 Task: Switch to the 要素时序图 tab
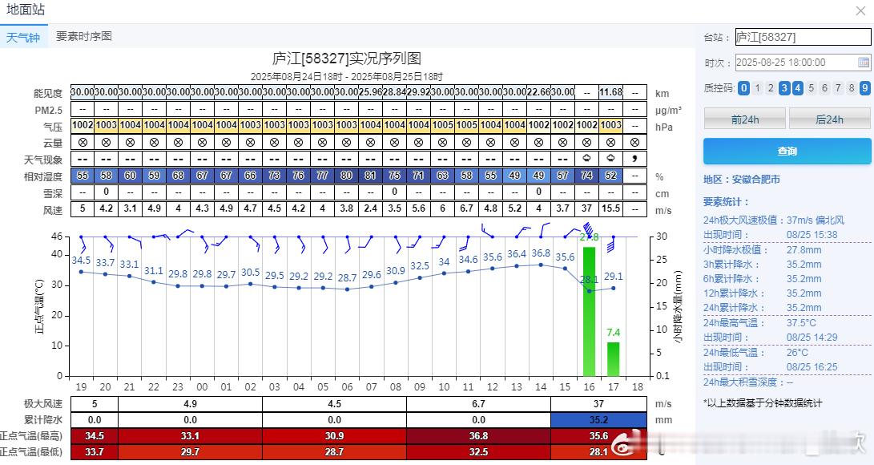pos(84,36)
